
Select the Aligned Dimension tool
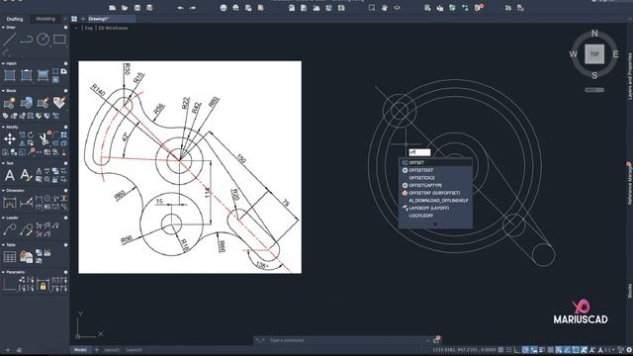(x=27, y=203)
